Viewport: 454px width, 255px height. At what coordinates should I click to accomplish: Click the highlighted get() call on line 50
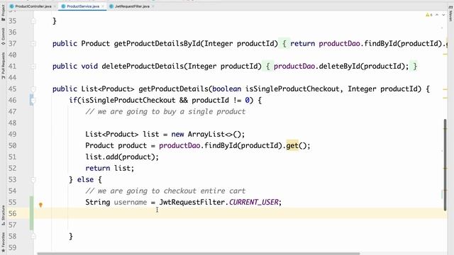pos(292,145)
